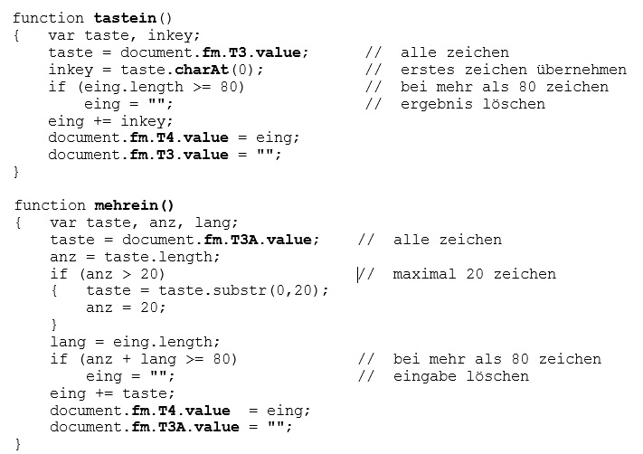Viewport: 643px width, 454px height.
Task: Click the tastein function name
Action: (124, 18)
